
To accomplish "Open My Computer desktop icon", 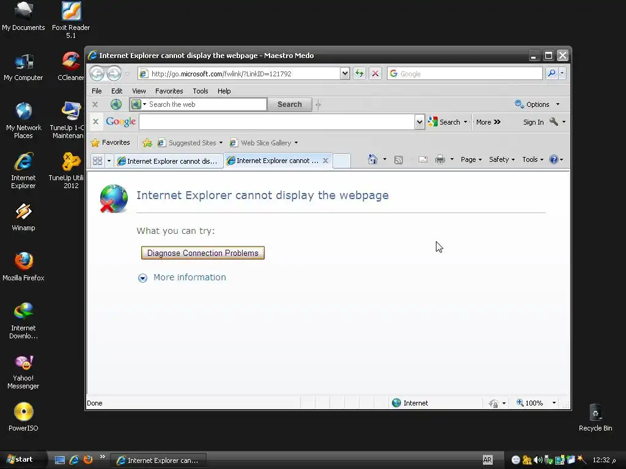I will pyautogui.click(x=24, y=67).
